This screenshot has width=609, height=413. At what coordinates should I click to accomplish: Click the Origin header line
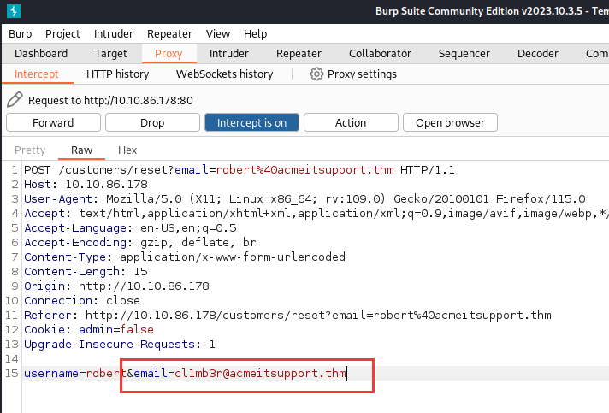116,286
